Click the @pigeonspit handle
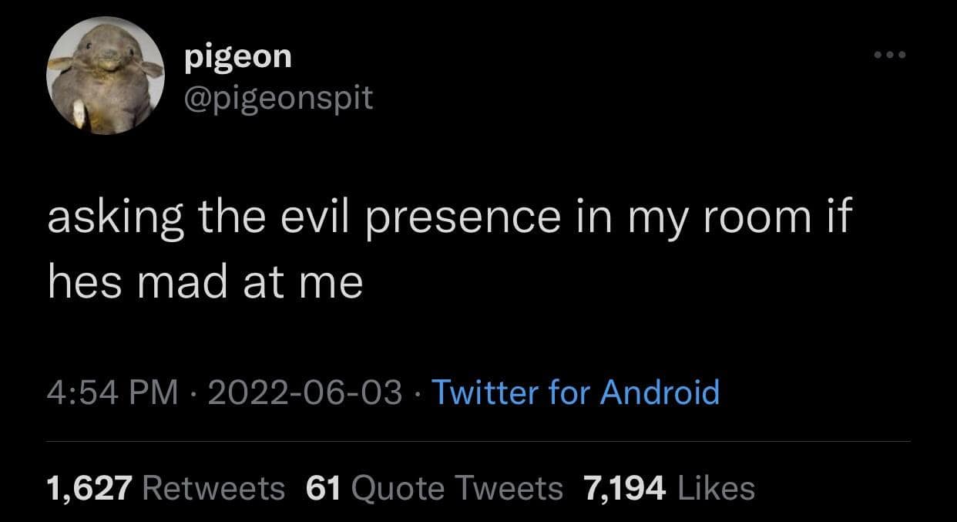This screenshot has height=522, width=957. [279, 97]
